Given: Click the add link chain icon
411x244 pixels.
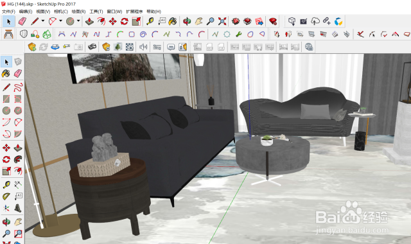Looking at the screenshot, I should click(327, 21).
